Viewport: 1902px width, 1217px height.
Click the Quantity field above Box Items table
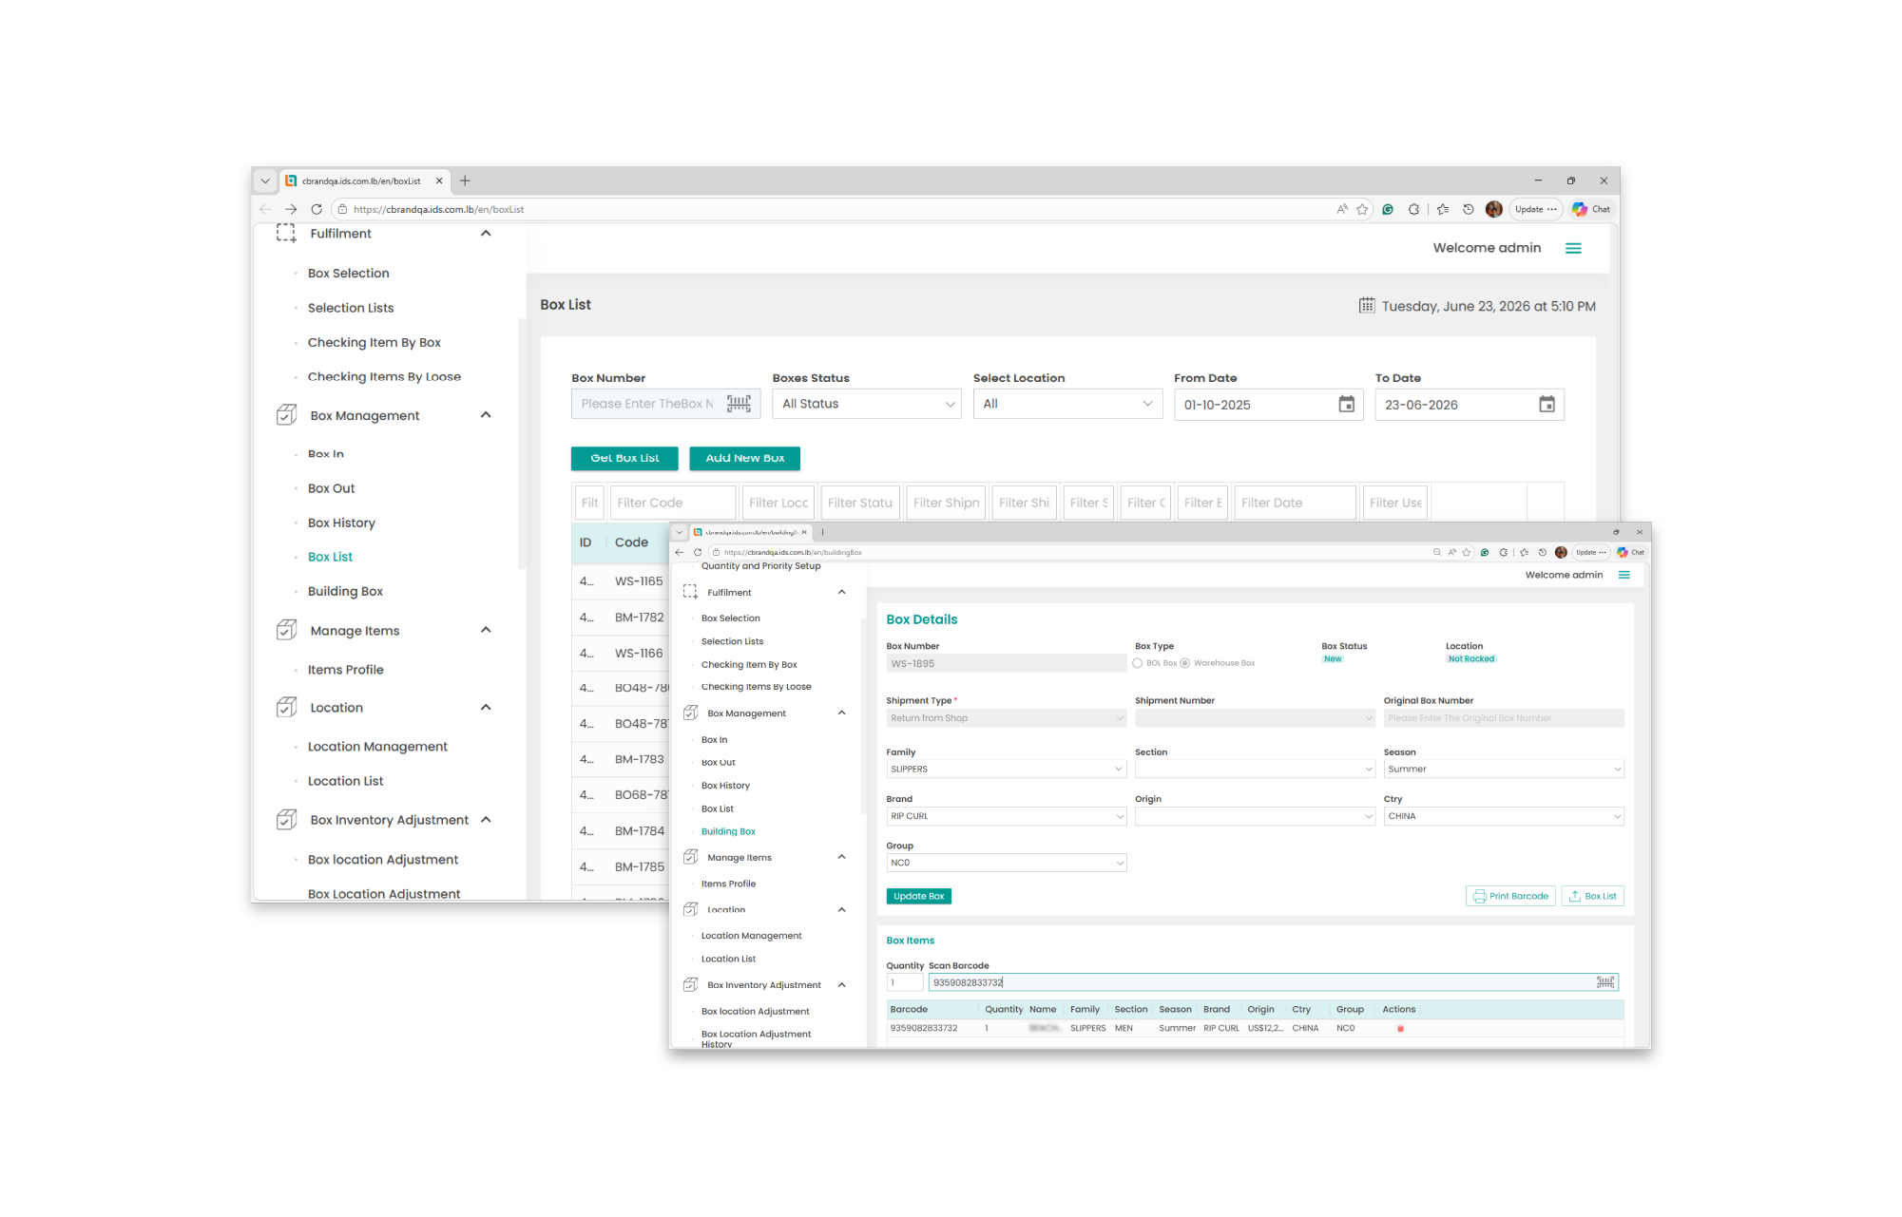tap(904, 982)
